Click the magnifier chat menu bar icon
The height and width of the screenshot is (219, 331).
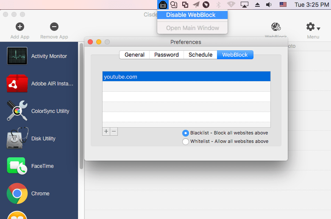pyautogui.click(x=174, y=5)
